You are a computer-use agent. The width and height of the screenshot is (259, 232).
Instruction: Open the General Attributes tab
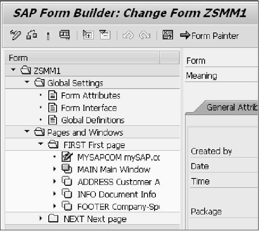(231, 107)
